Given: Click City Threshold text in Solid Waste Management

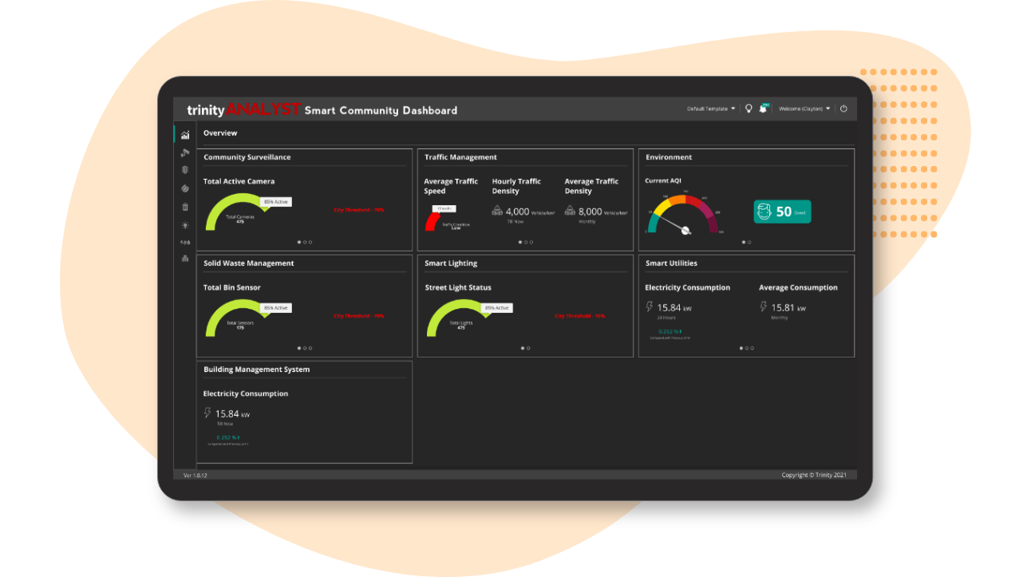Looking at the screenshot, I should [358, 316].
